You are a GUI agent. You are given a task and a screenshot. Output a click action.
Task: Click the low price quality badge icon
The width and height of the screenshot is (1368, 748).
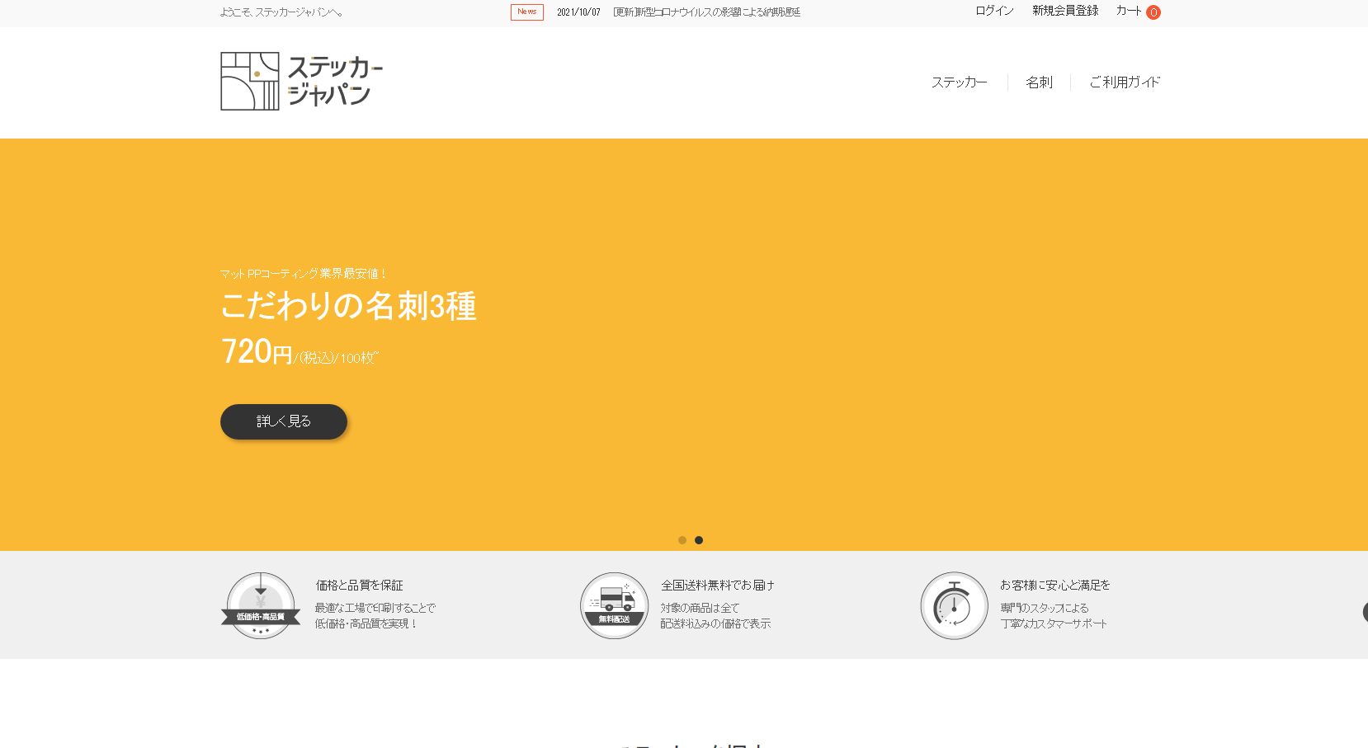click(x=261, y=606)
